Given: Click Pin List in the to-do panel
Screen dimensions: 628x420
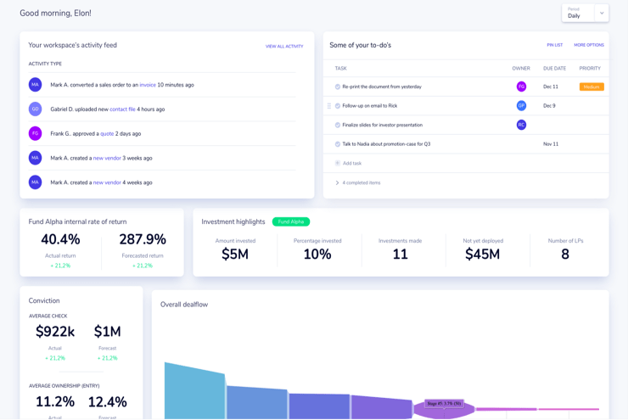Looking at the screenshot, I should (x=554, y=45).
